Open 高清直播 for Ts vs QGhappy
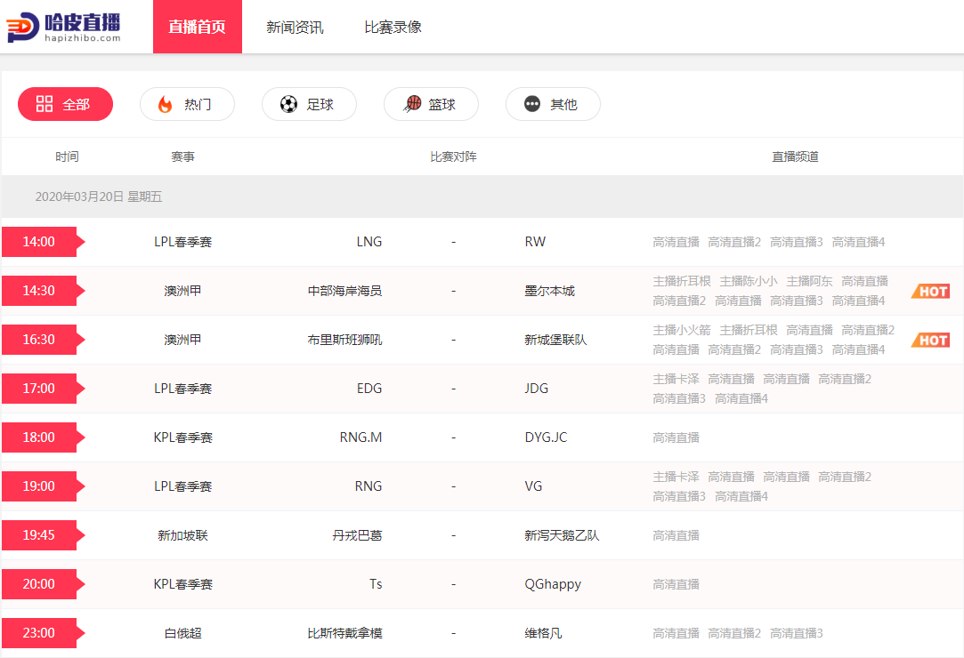The image size is (964, 658). tap(676, 584)
